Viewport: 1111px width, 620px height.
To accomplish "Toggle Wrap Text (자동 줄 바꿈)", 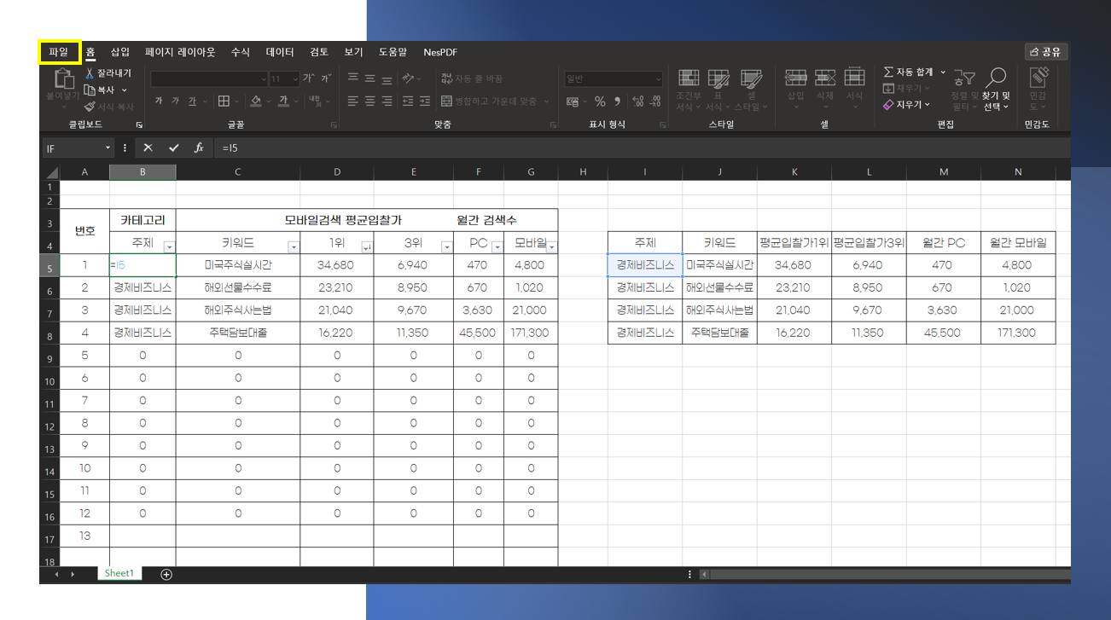I will (472, 78).
